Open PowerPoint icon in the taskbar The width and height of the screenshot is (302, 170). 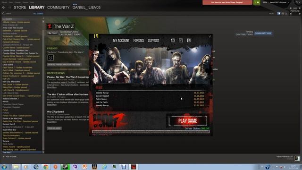tap(84, 167)
